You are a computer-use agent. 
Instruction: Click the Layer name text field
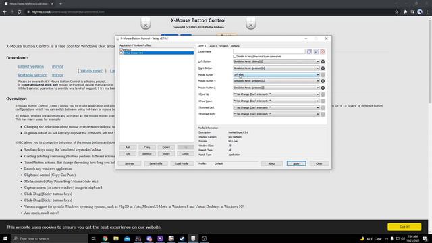pos(269,51)
